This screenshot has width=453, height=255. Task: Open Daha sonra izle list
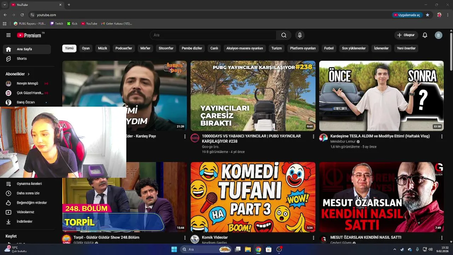click(x=27, y=193)
